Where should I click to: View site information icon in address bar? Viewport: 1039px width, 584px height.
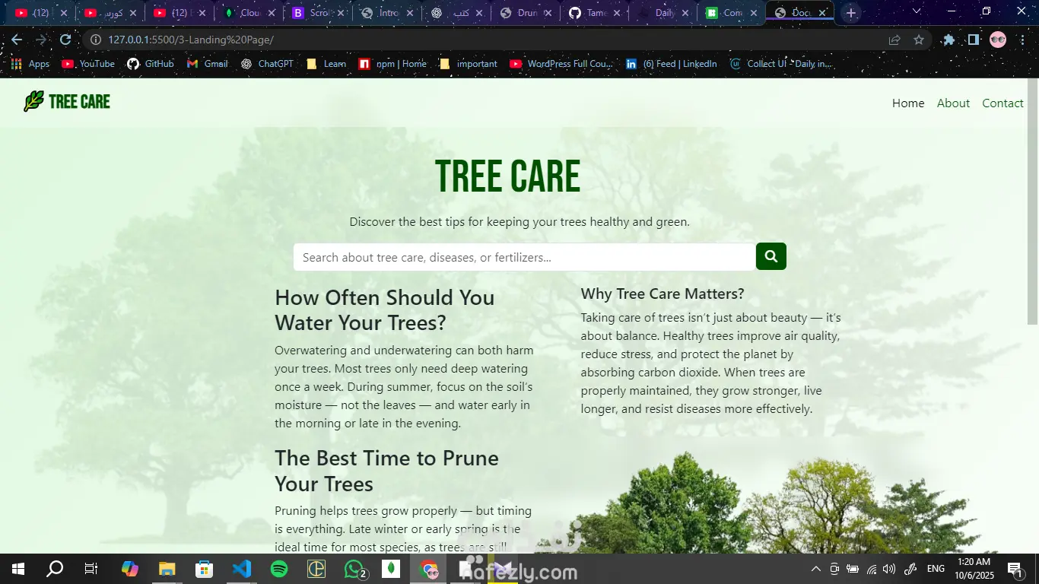(x=96, y=40)
